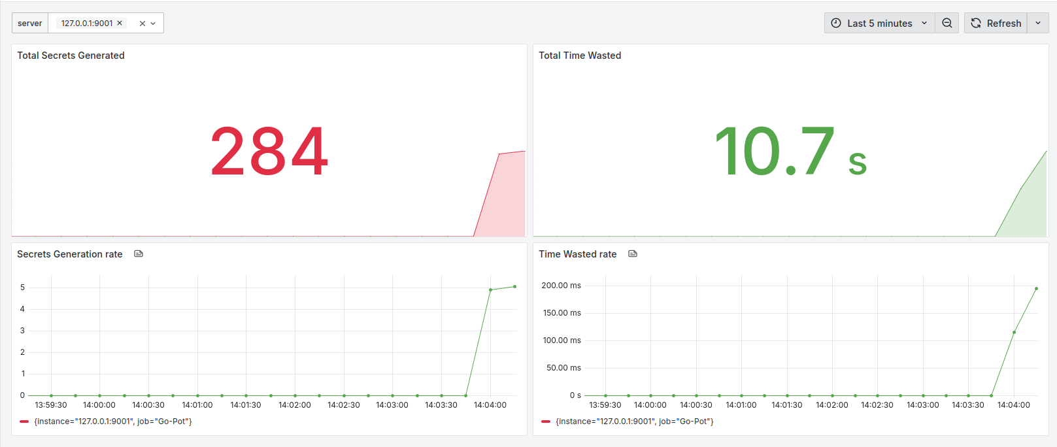Click the Secrets Generation rate panel title
Screen dimensions: 1057x447
click(70, 254)
